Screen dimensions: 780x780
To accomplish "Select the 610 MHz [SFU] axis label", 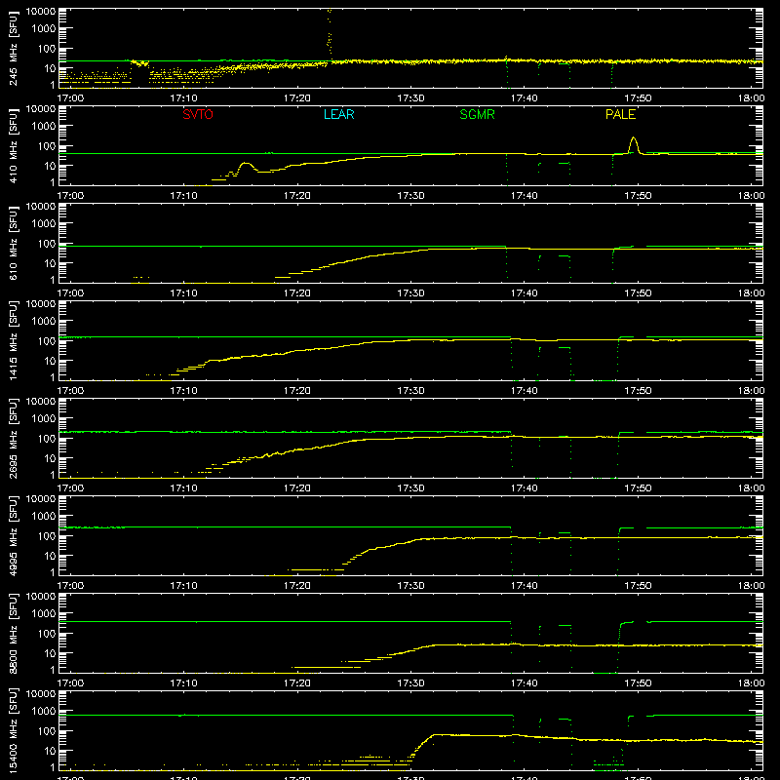I will pos(14,244).
